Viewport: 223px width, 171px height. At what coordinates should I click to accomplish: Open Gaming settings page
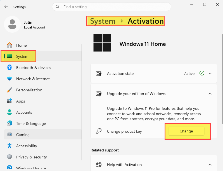click(43, 134)
